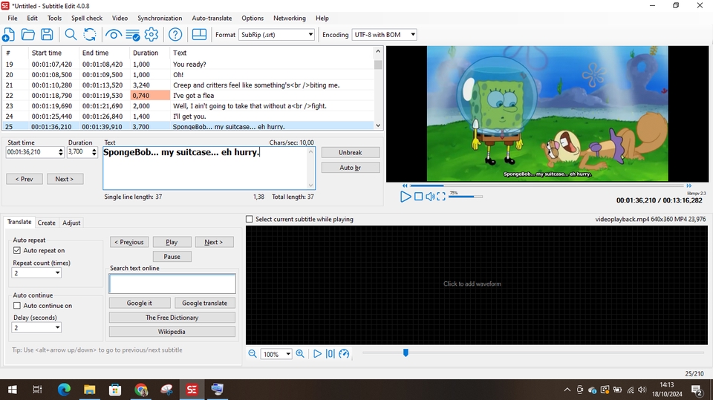Click the Google it button

click(140, 304)
